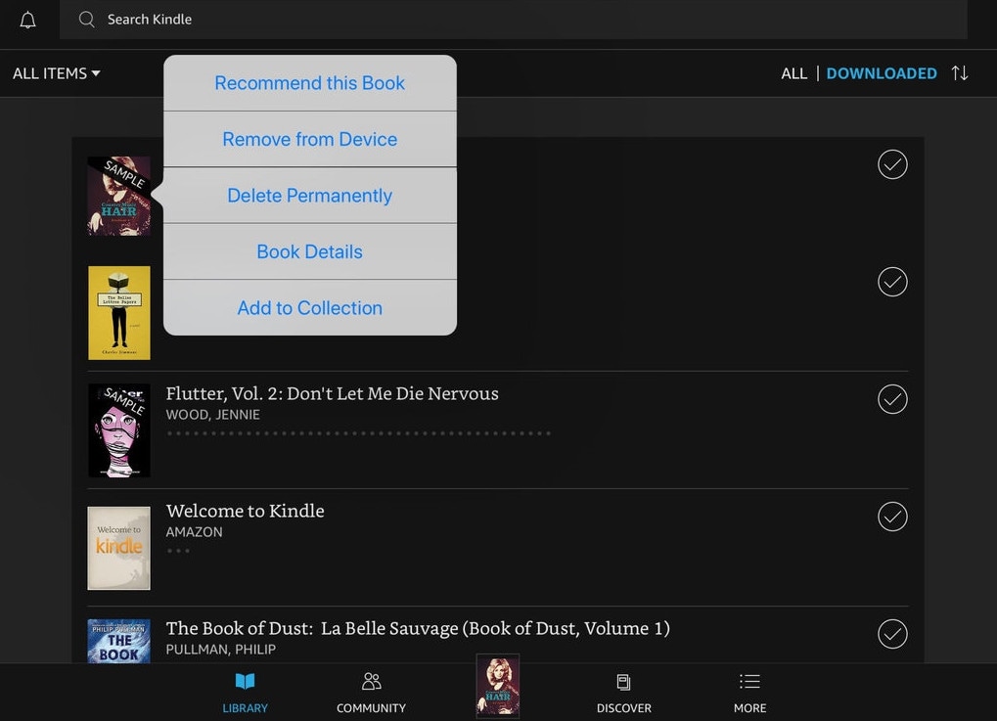Tap the Flutter Vol. 2 cover thumbnail
Image resolution: width=997 pixels, height=721 pixels.
pos(119,430)
